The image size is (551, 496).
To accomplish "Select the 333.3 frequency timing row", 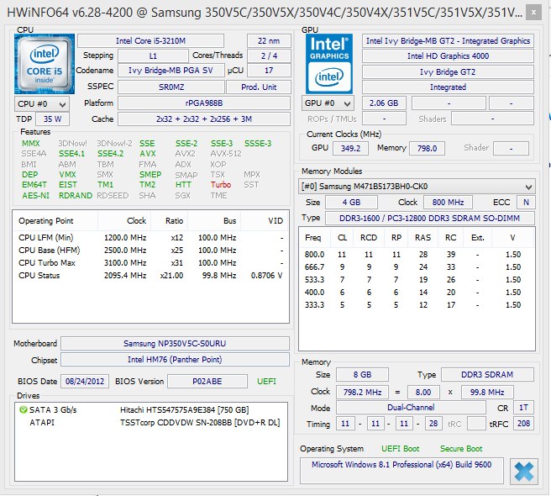I will 417,304.
